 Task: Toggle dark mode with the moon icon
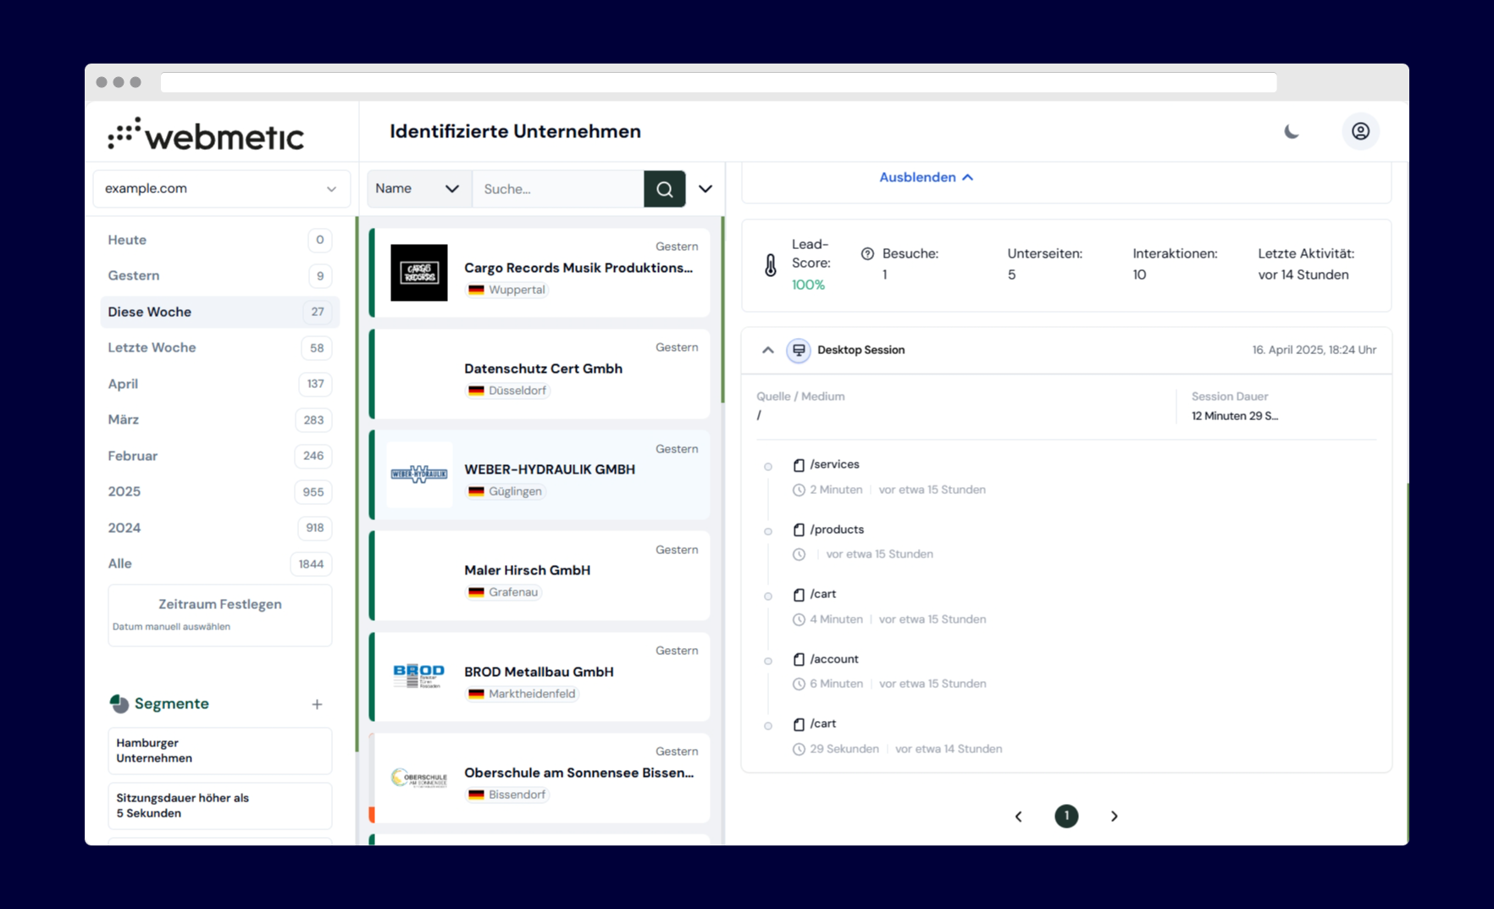point(1292,131)
